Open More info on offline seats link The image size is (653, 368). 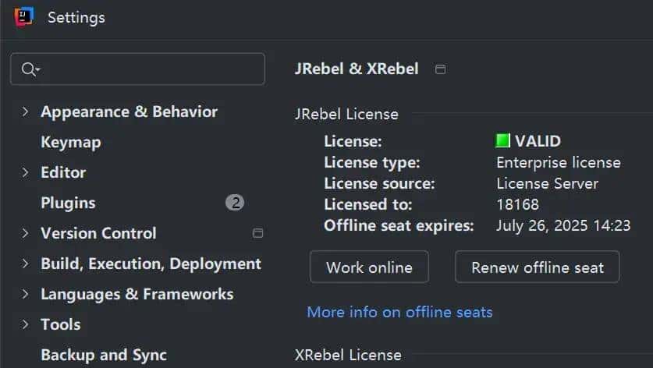point(399,312)
